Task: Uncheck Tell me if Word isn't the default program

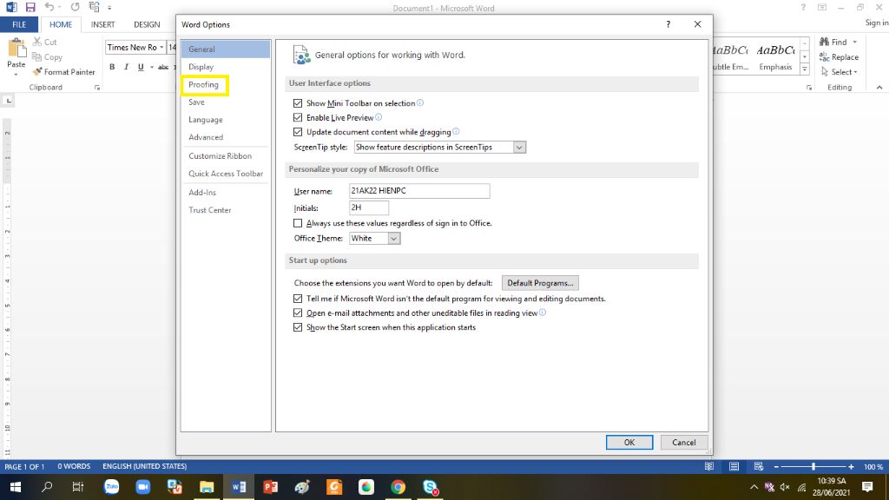Action: pyautogui.click(x=298, y=299)
